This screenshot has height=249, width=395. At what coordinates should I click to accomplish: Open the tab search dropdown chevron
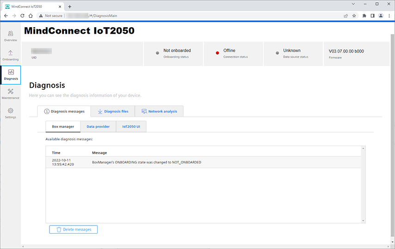pos(353,4)
